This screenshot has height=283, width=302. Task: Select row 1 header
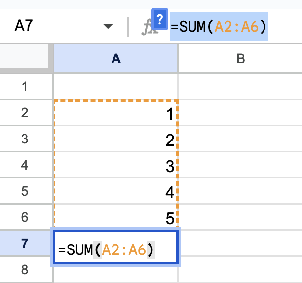pyautogui.click(x=26, y=87)
